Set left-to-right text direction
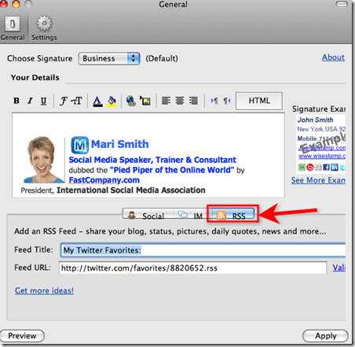 pyautogui.click(x=214, y=101)
